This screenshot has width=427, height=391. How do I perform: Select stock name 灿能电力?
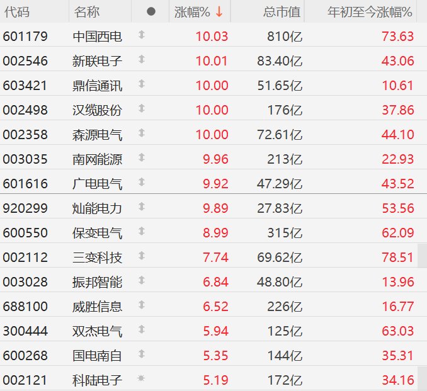click(97, 208)
